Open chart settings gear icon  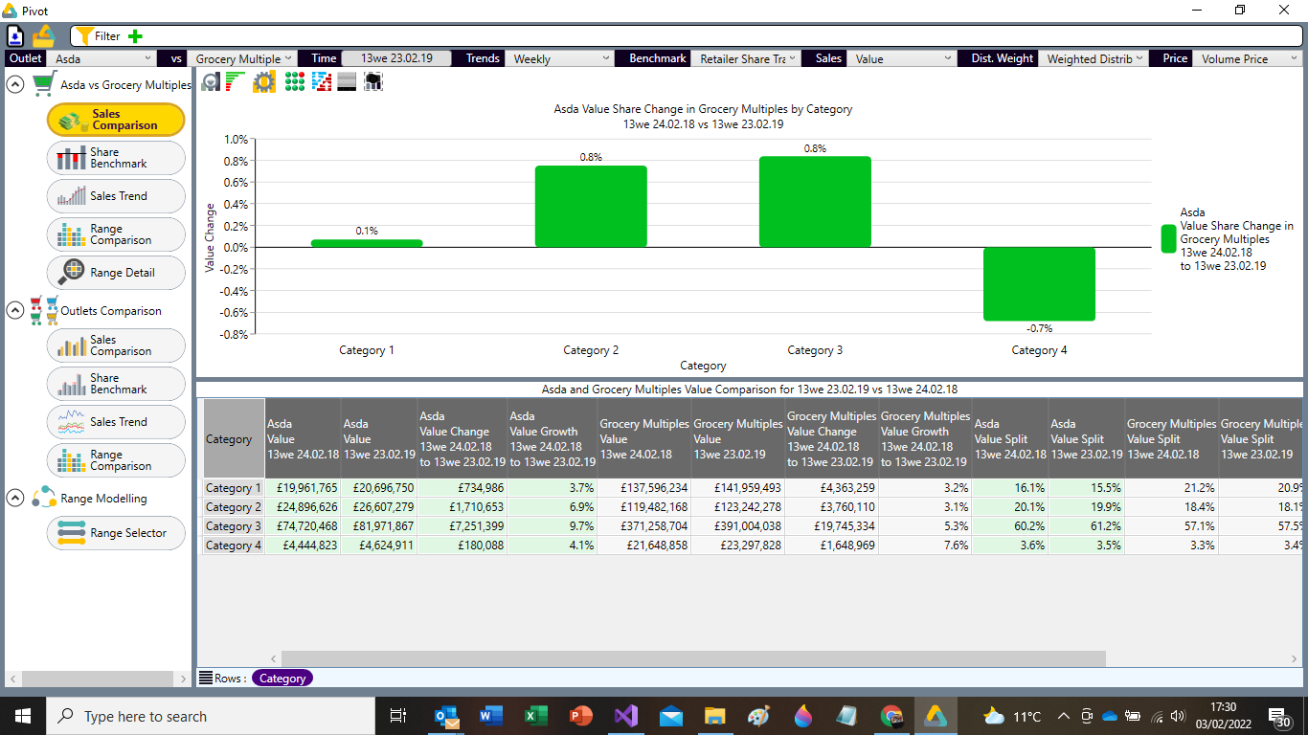point(264,82)
